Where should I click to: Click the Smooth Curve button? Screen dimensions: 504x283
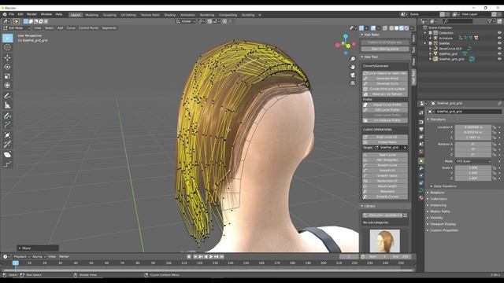385,165
